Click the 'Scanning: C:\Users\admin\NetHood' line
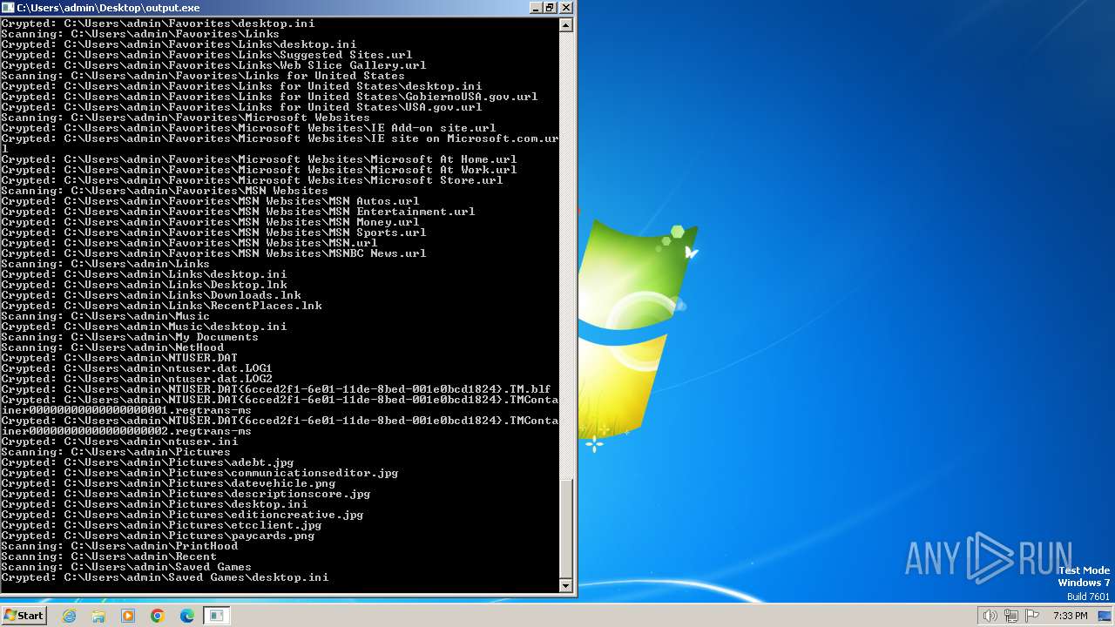 point(112,347)
